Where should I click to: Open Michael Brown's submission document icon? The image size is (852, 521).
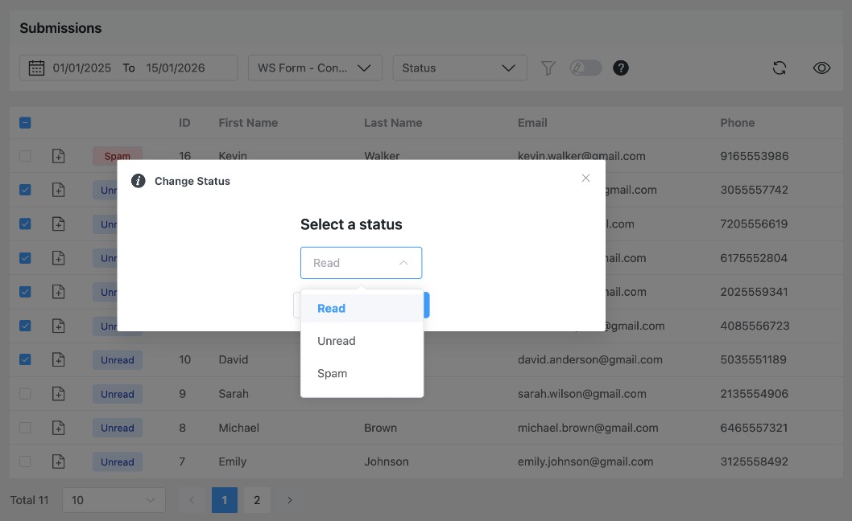[x=58, y=427]
